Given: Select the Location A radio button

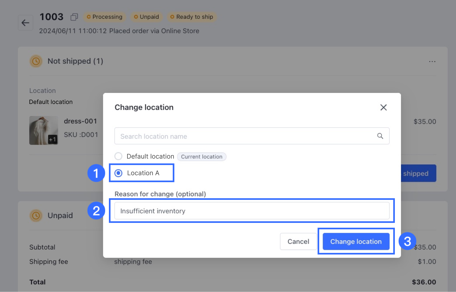Looking at the screenshot, I should 118,173.
